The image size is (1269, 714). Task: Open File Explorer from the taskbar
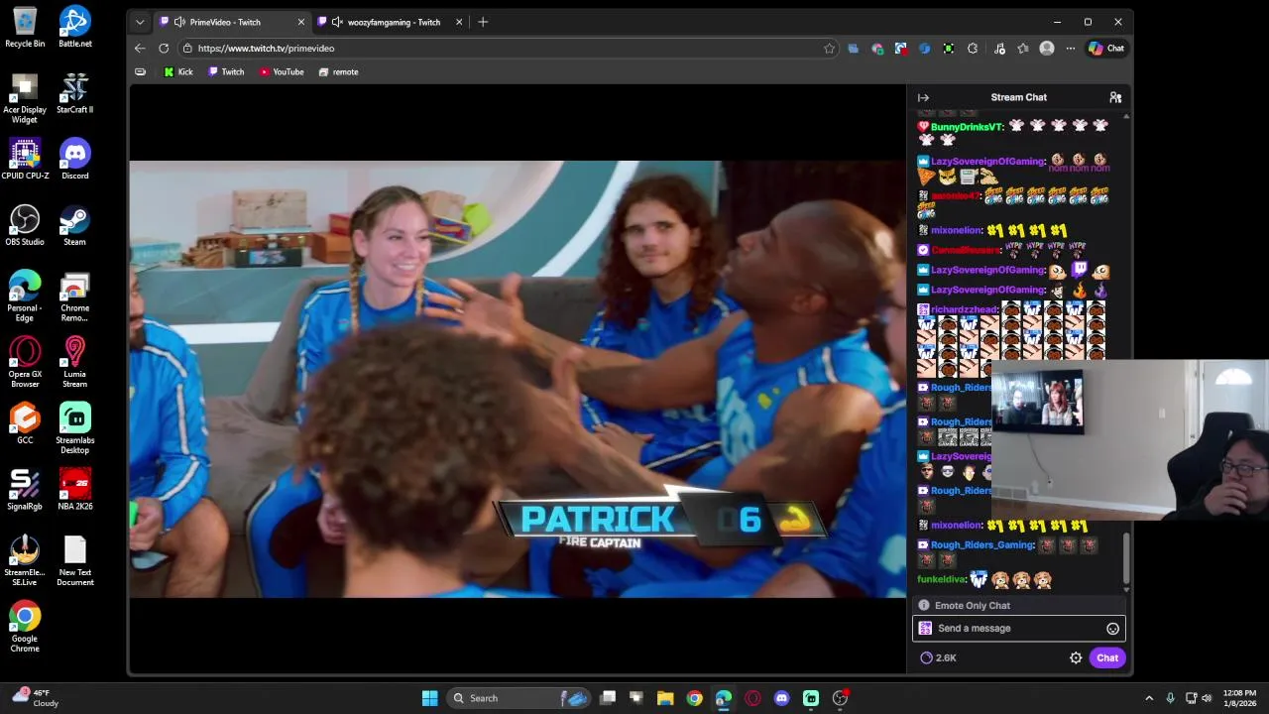[x=665, y=698]
